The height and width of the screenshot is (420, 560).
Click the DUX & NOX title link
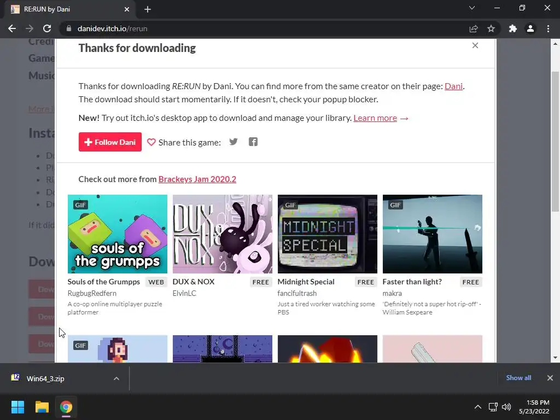click(x=194, y=282)
